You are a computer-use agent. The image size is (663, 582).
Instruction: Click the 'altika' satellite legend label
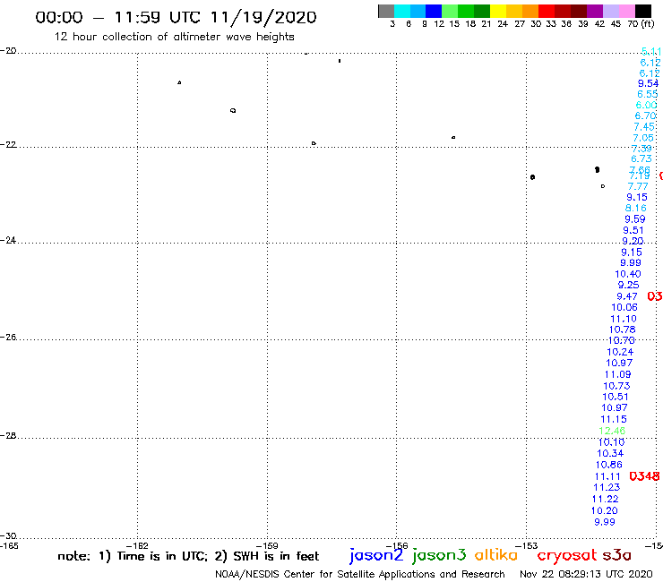tap(496, 554)
